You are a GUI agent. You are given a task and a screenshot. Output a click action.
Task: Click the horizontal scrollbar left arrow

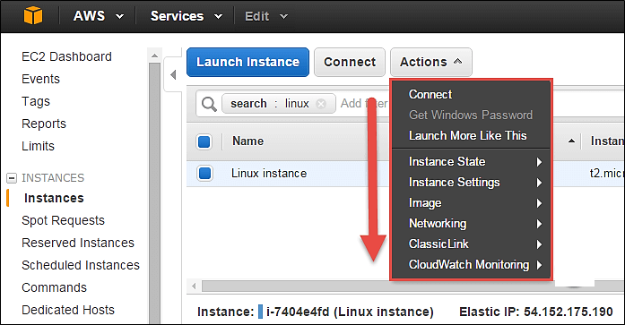click(194, 286)
